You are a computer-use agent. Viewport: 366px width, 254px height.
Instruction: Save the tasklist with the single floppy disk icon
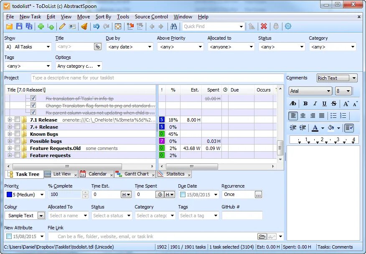[19, 26]
